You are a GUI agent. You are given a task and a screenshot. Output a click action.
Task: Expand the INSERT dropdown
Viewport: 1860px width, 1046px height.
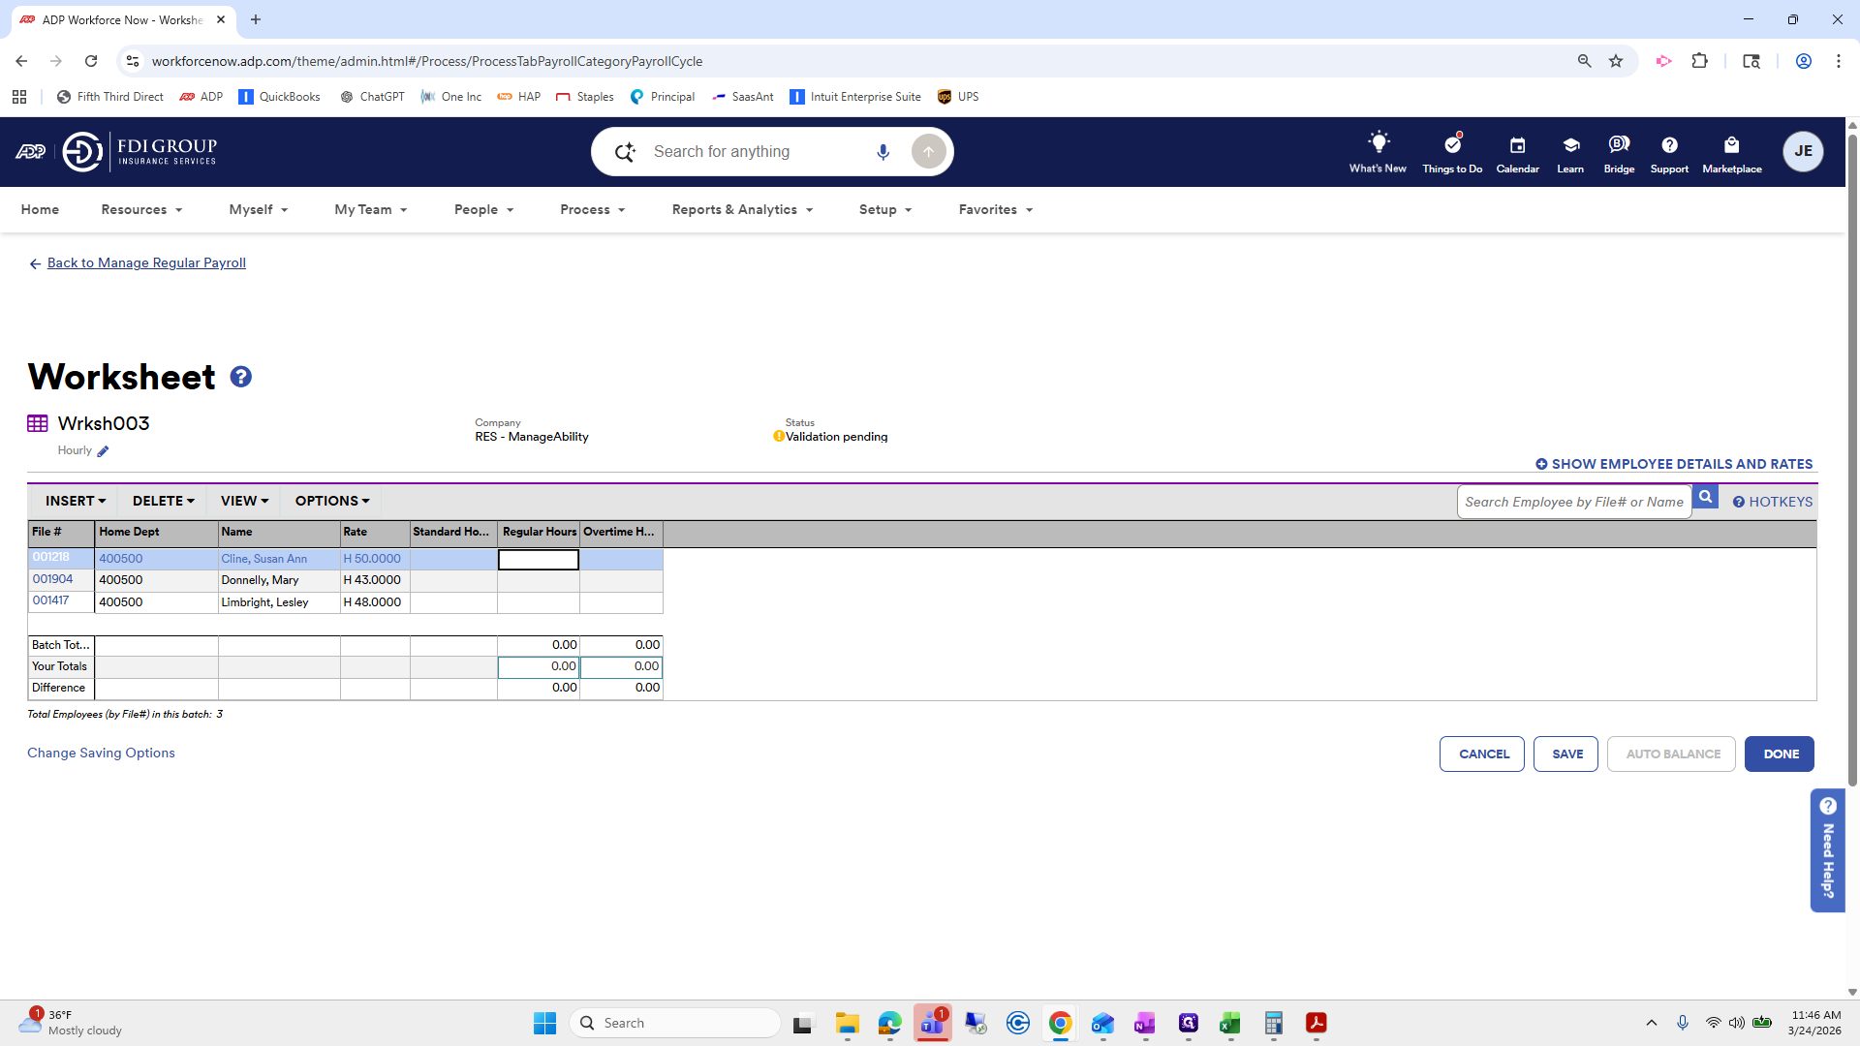[x=75, y=501]
